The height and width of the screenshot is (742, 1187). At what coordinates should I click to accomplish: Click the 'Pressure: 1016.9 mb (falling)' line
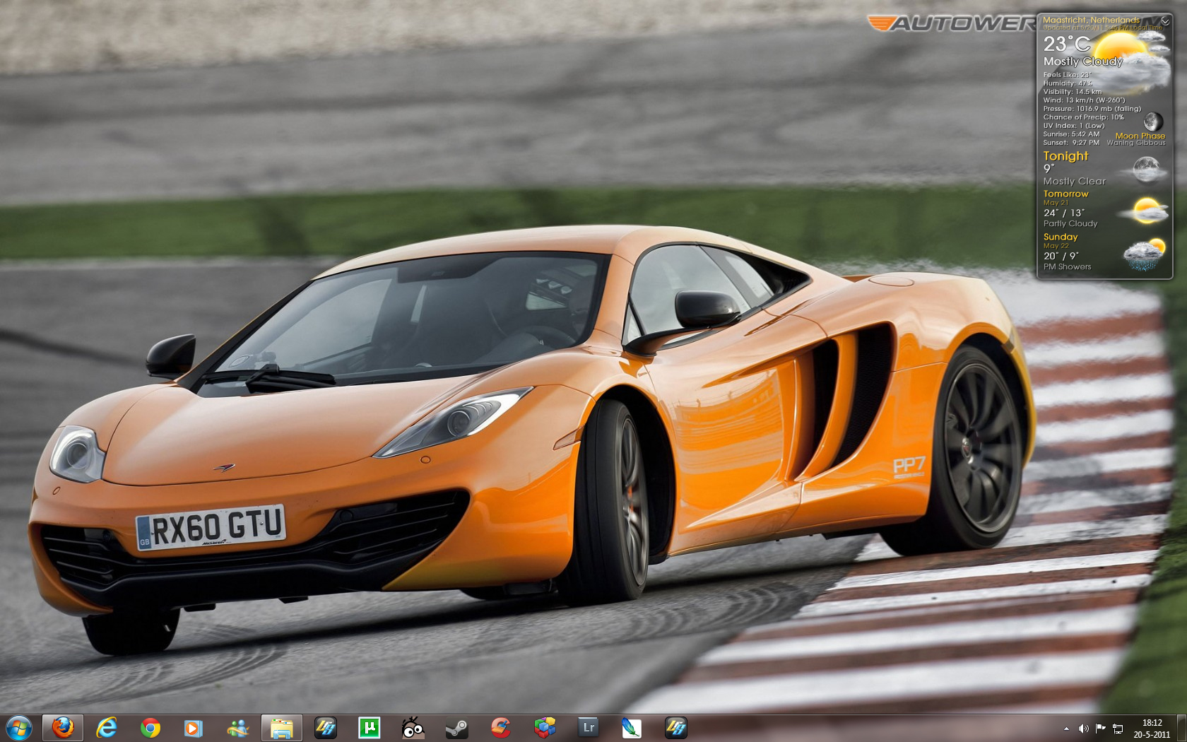1092,109
